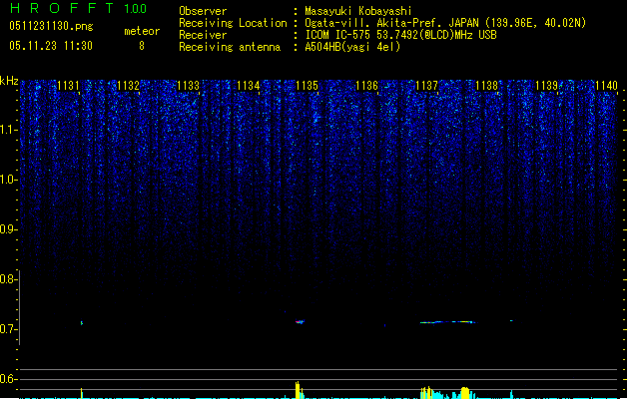Click the HROFFT 1.0.0 title text

tap(79, 8)
